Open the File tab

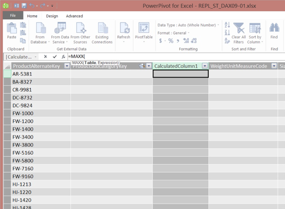point(13,16)
